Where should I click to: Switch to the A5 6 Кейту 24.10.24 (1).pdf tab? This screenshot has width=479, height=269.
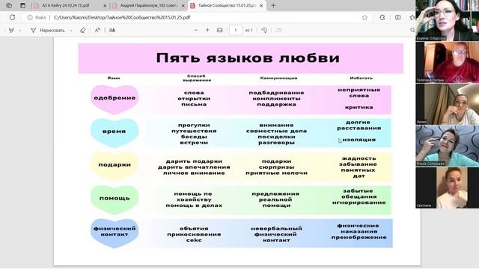pyautogui.click(x=66, y=5)
